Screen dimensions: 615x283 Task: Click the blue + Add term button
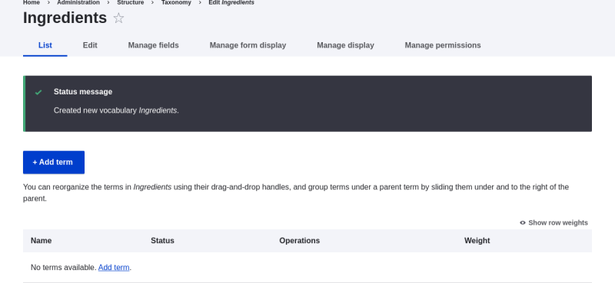[54, 163]
